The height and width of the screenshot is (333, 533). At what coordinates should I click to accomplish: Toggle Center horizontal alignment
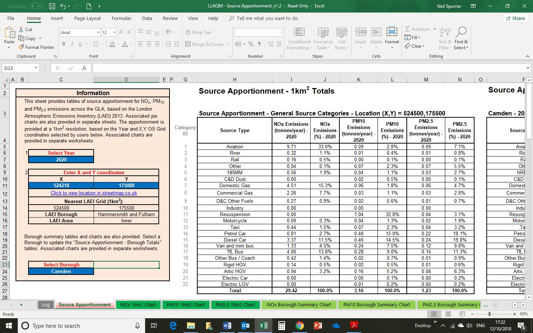149,44
